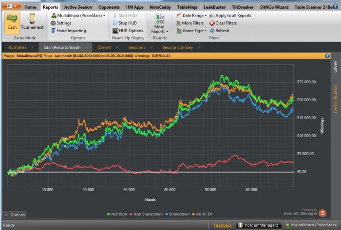Select Tournament game mode
Image resolution: width=341 pixels, height=230 pixels.
32,22
